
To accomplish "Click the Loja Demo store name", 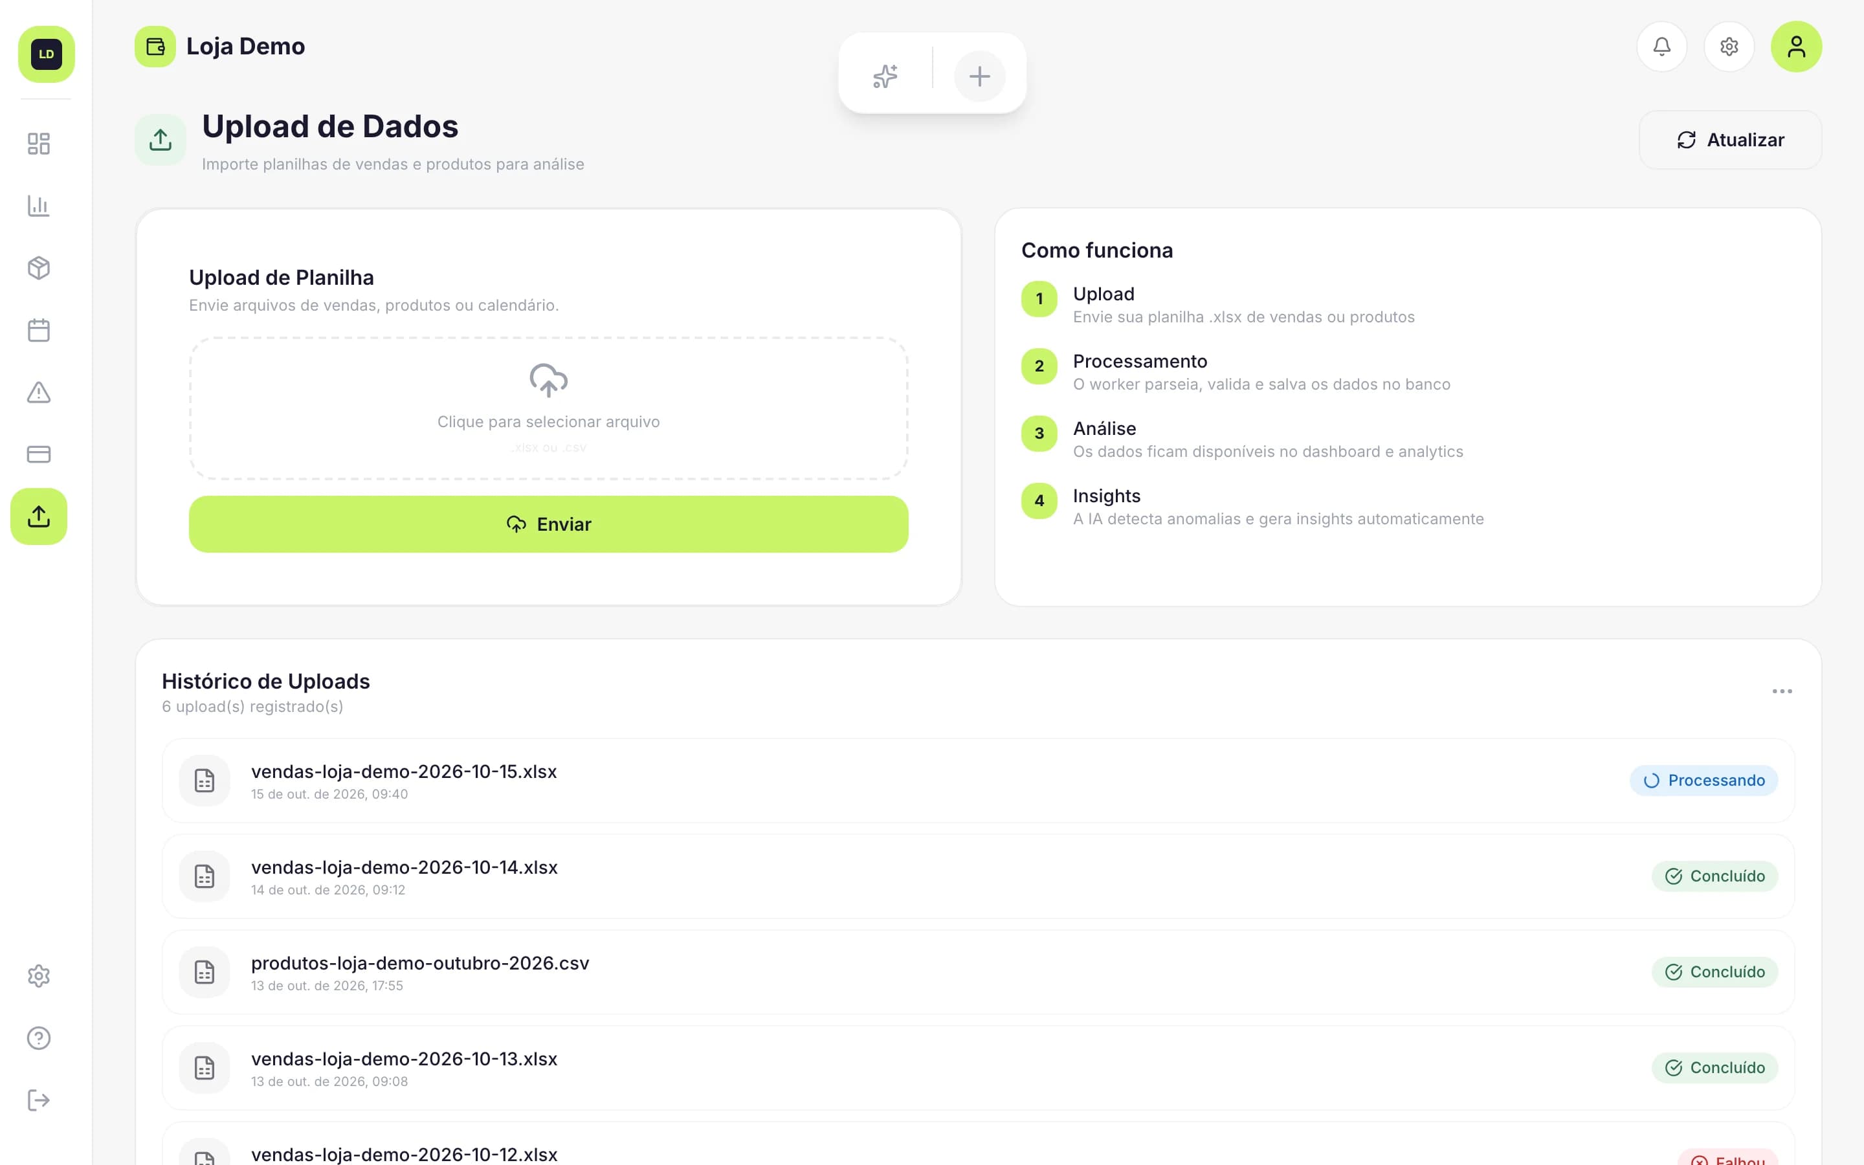I will (246, 46).
